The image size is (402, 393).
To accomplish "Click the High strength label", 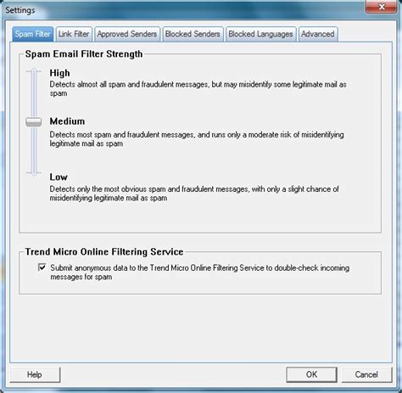I will (59, 73).
